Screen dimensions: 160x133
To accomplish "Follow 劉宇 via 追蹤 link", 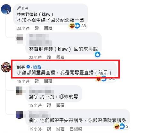I will click(37, 67).
